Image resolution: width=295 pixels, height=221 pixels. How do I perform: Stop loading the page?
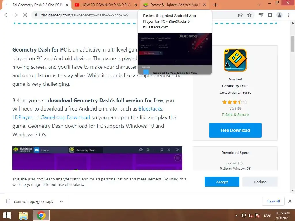(x=25, y=15)
